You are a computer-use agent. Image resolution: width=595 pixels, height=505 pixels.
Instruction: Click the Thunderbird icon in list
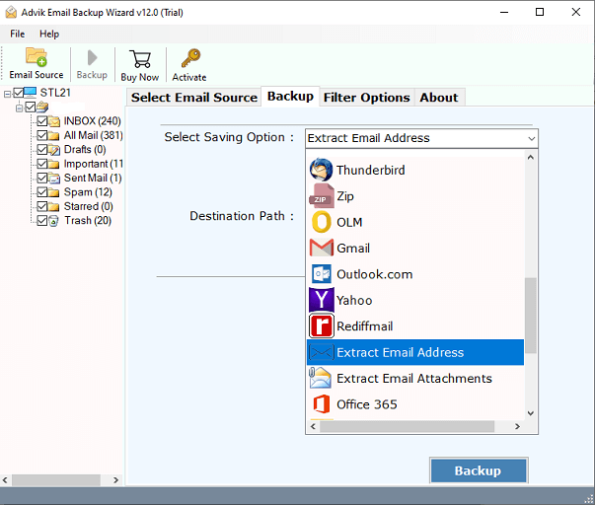point(321,170)
